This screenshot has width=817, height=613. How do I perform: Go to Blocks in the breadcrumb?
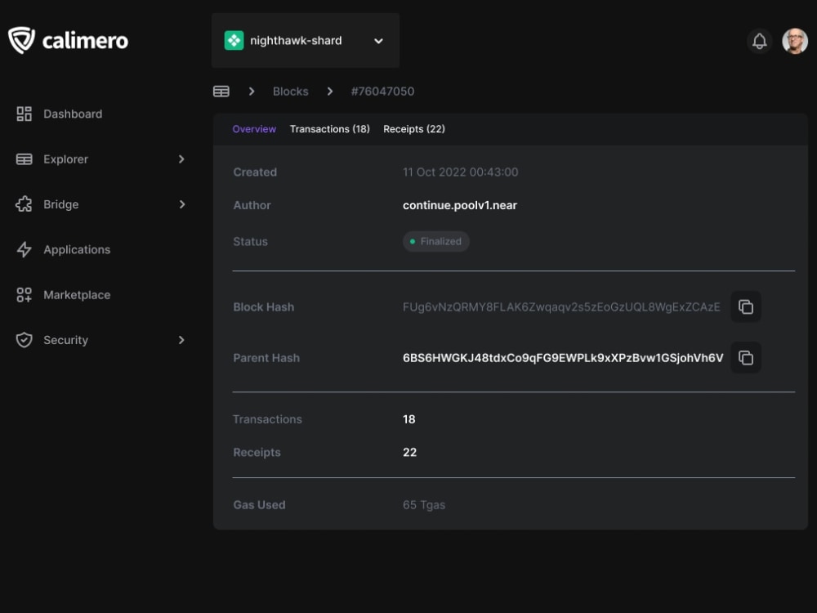291,92
